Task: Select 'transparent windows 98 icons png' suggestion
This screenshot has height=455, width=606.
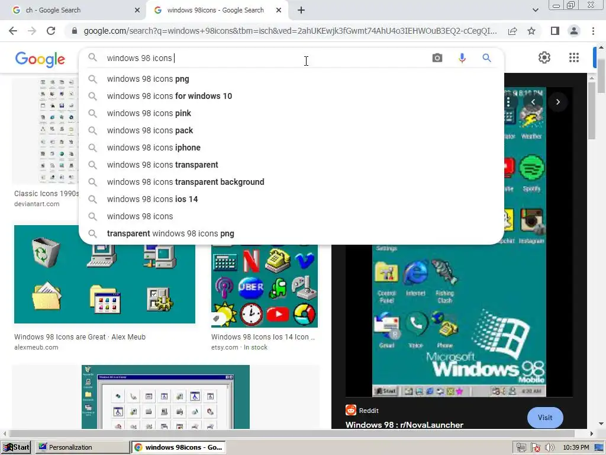Action: pos(291,233)
